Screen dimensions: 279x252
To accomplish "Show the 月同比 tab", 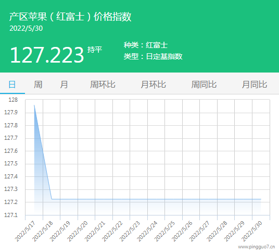I will (255, 85).
